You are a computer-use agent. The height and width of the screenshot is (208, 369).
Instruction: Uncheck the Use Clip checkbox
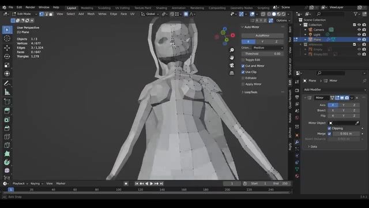243,72
